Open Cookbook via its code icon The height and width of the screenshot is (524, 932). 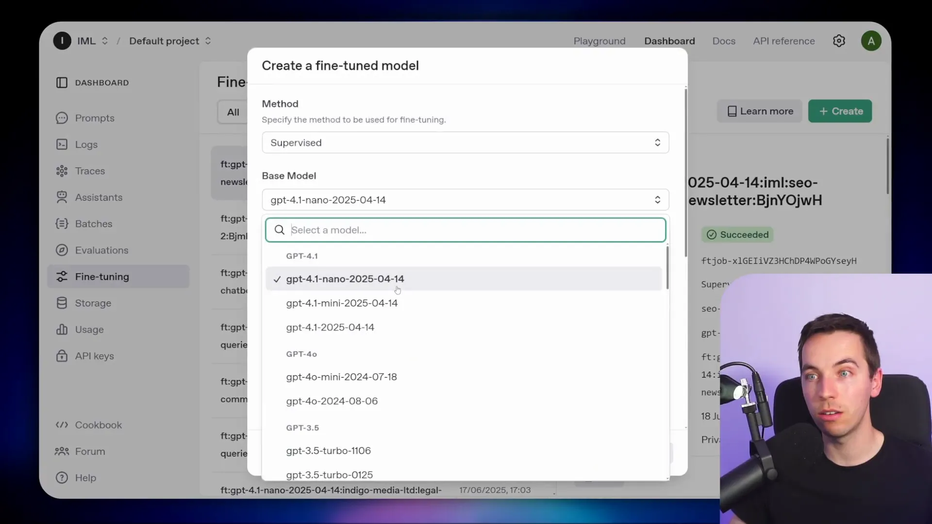click(62, 425)
